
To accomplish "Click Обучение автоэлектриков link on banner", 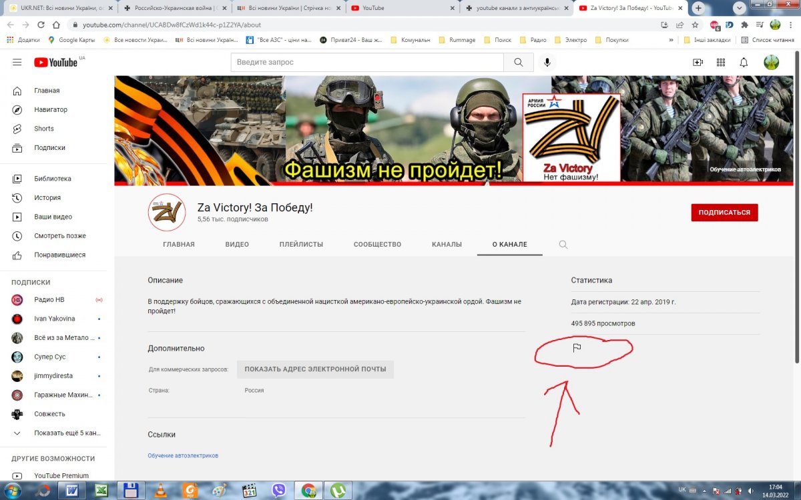I will pos(745,170).
